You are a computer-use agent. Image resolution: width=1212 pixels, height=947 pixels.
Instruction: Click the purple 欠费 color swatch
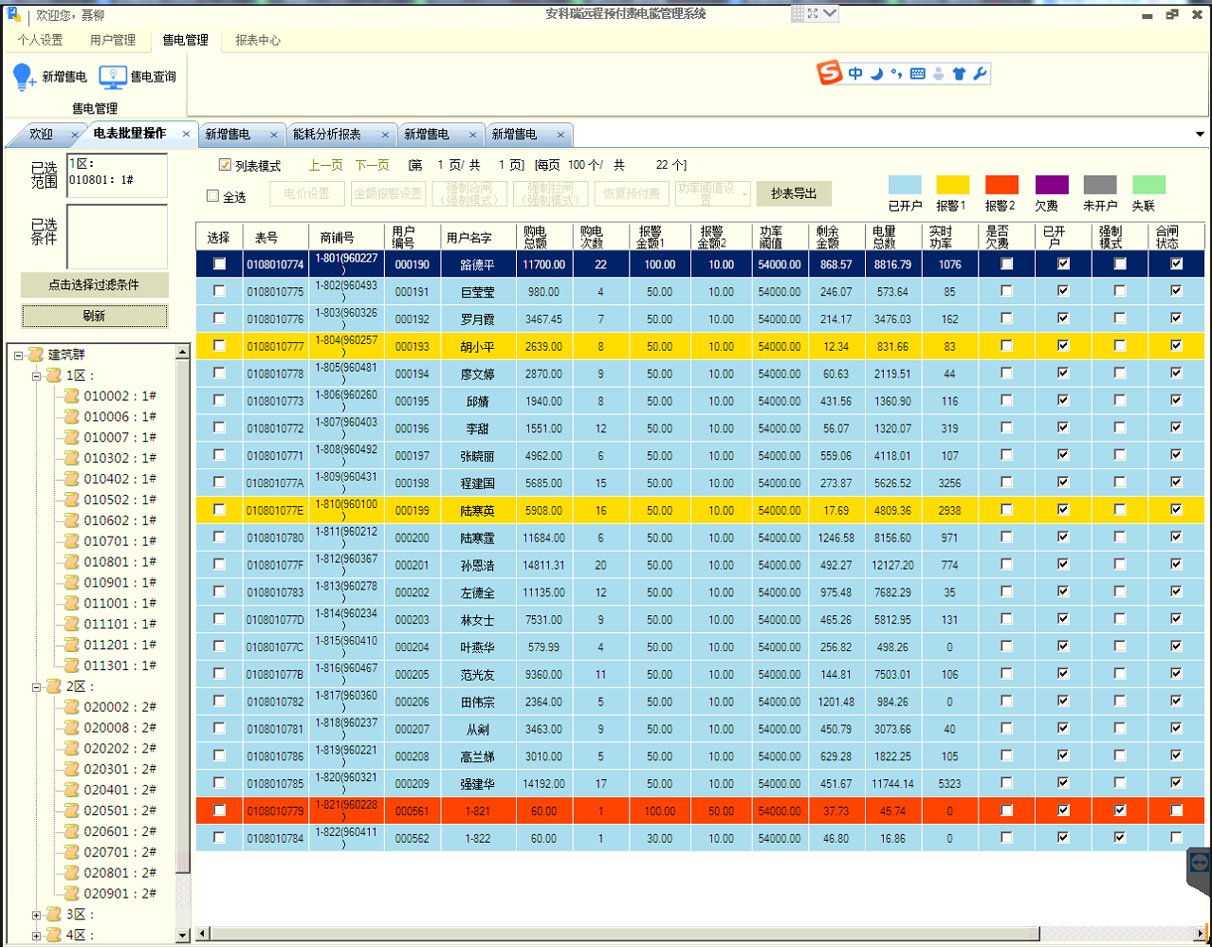click(1052, 185)
